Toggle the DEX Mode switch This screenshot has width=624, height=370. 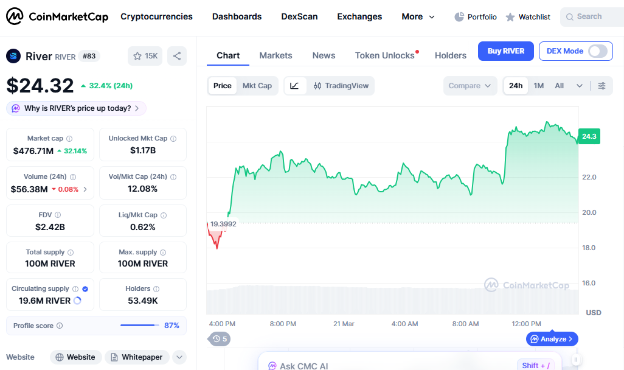(x=597, y=51)
